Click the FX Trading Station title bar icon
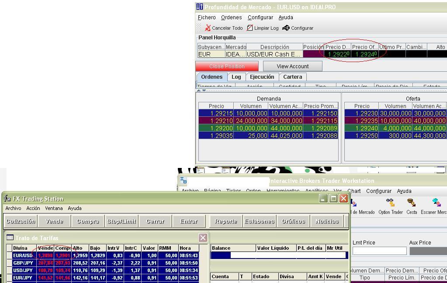447x283 pixels. pyautogui.click(x=7, y=198)
